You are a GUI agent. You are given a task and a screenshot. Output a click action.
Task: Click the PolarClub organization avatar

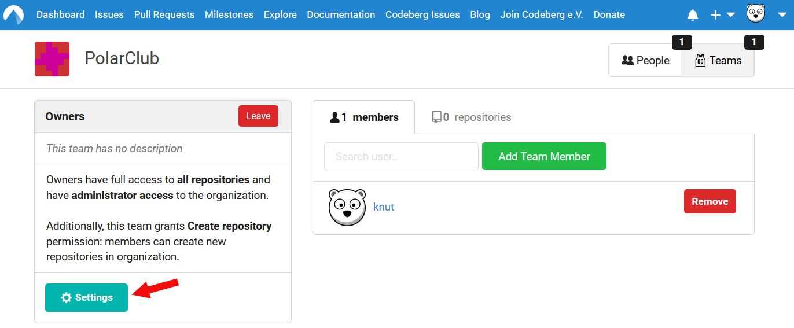(x=52, y=59)
